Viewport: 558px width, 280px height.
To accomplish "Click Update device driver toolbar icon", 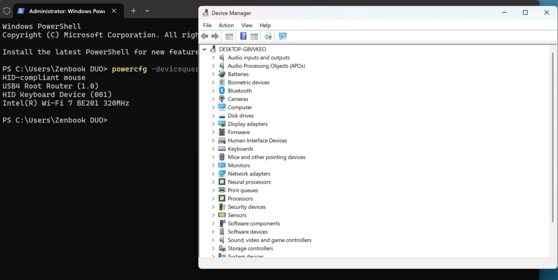I will click(x=268, y=36).
